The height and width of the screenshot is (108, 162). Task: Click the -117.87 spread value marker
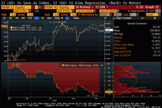pos(109,92)
